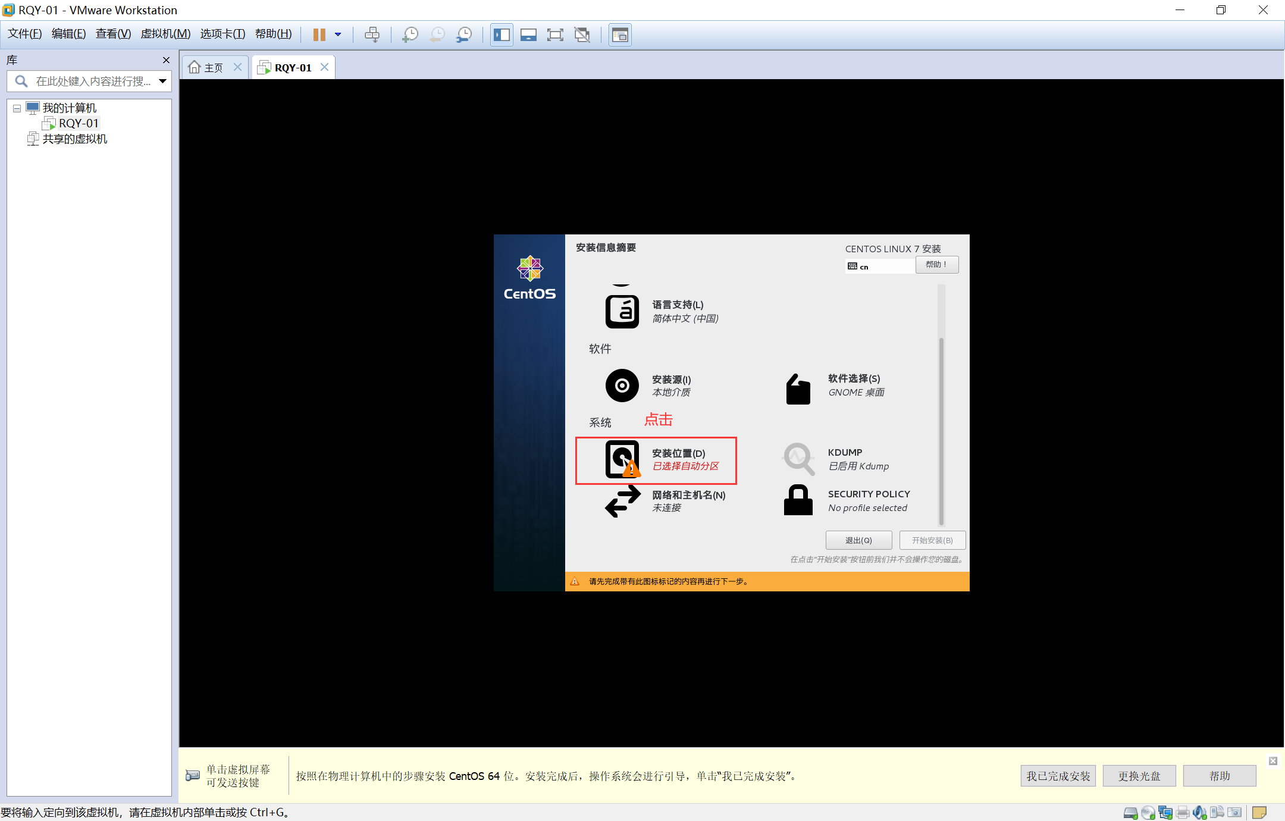Open the 编辑(E) menu
The image size is (1285, 821).
click(x=68, y=34)
